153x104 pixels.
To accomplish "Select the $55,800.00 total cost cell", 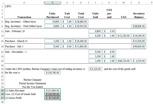I will tap(81, 46).
